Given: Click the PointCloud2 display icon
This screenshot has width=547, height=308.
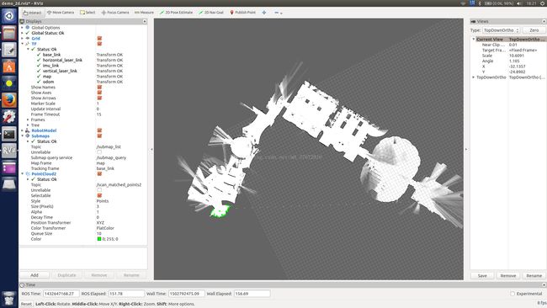Looking at the screenshot, I should 28,173.
